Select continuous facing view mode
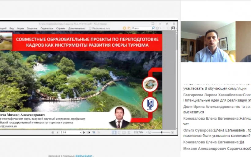This screenshot has width=251, height=157. (129, 132)
